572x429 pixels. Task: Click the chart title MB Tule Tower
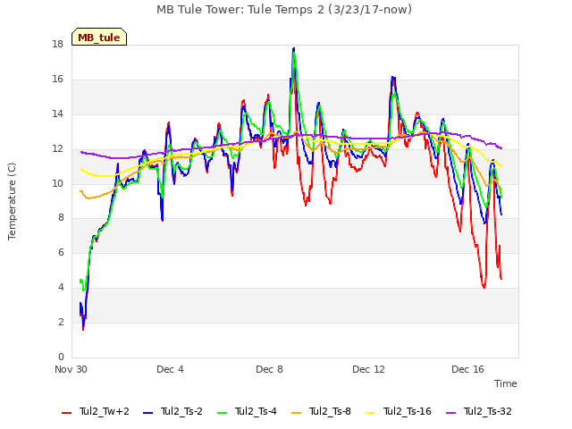tap(284, 10)
